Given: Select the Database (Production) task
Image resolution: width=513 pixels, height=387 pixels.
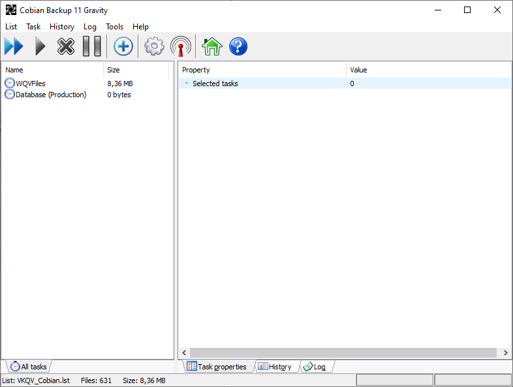Looking at the screenshot, I should [50, 95].
